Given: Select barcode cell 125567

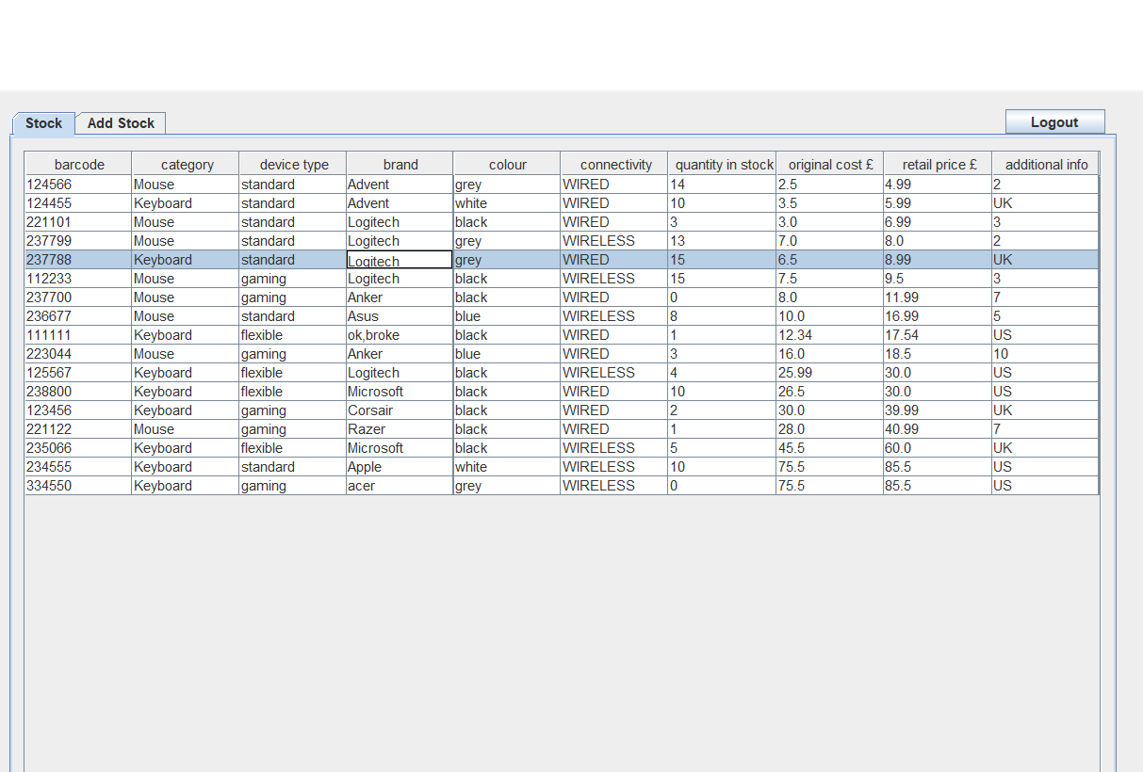Looking at the screenshot, I should point(78,373).
